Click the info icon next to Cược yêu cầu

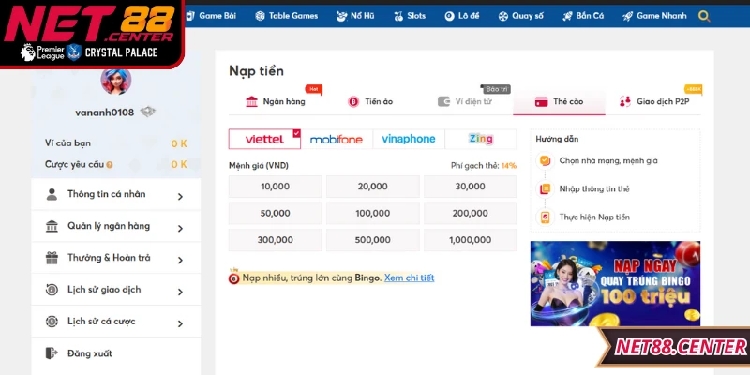coord(110,165)
